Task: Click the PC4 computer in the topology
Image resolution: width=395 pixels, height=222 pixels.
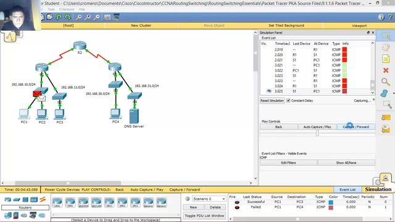Action: [115, 113]
